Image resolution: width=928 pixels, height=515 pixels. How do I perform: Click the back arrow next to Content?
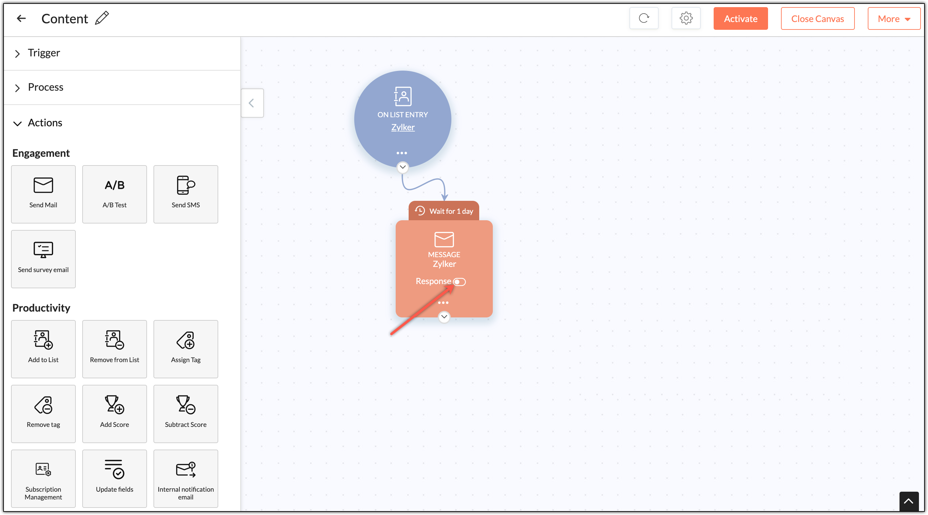click(x=21, y=18)
